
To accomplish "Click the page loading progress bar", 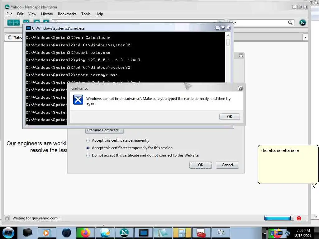I will [279, 218].
